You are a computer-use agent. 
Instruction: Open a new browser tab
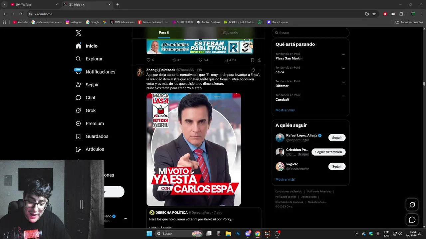coord(117,5)
